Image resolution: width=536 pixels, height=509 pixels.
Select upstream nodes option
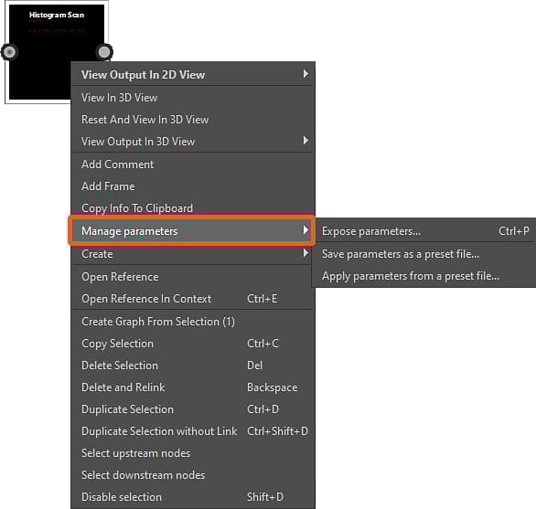click(193, 453)
